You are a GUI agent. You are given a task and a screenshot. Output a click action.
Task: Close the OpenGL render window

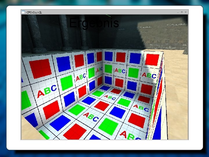point(186,12)
